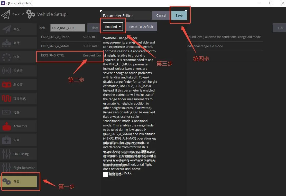The height and width of the screenshot is (196, 286).
Task: Open the 概况 summary page
Action: click(19, 29)
